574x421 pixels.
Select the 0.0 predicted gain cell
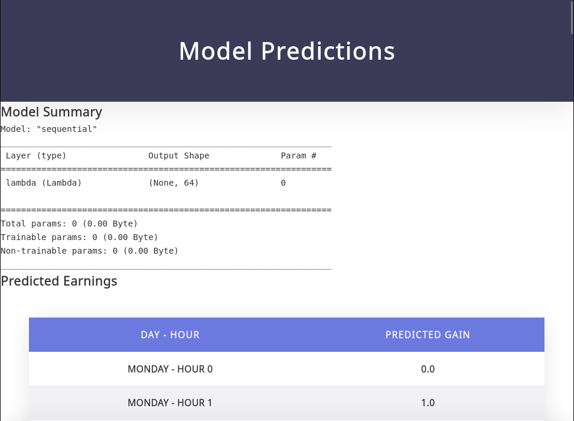[x=428, y=369]
